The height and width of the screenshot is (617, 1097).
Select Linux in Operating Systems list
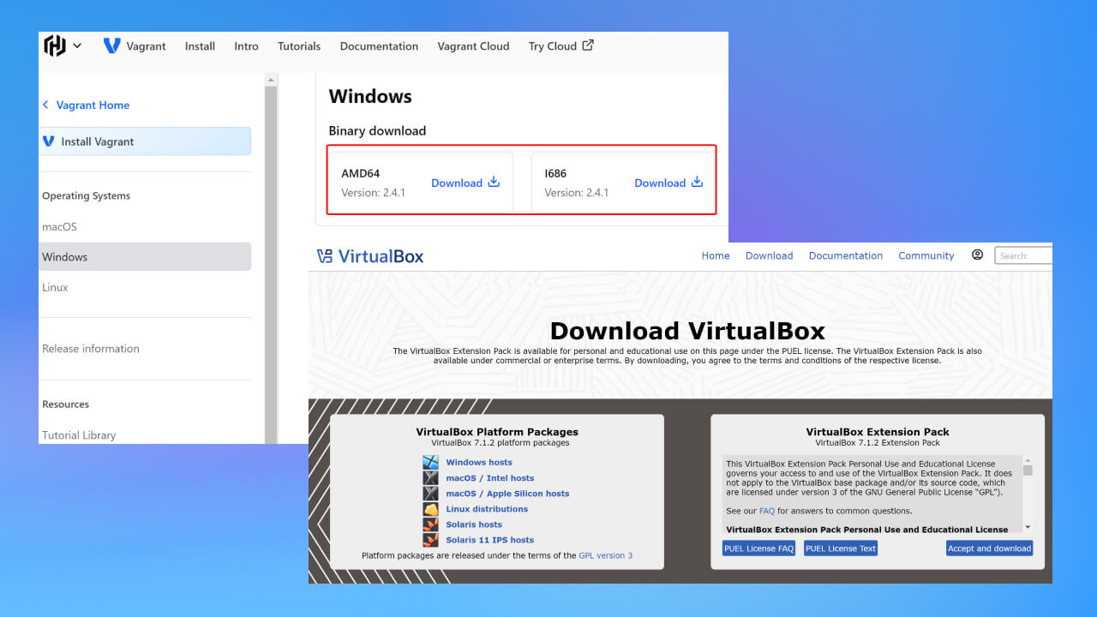coord(55,288)
